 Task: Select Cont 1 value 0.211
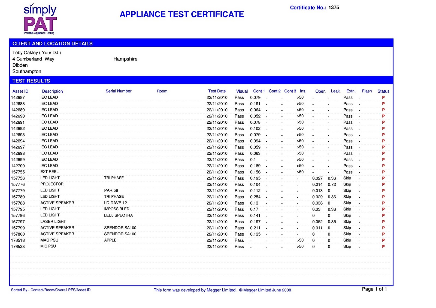255,228
